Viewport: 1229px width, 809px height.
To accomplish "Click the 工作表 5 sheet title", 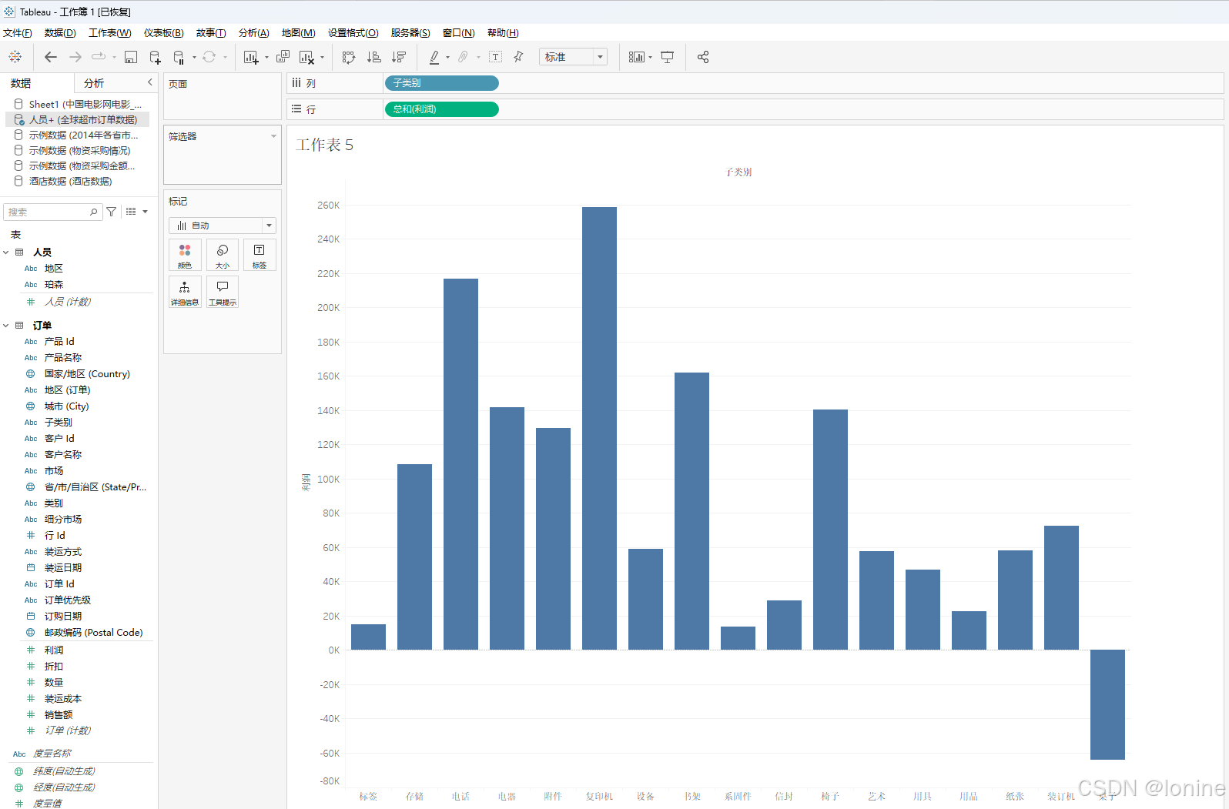I will pyautogui.click(x=325, y=145).
